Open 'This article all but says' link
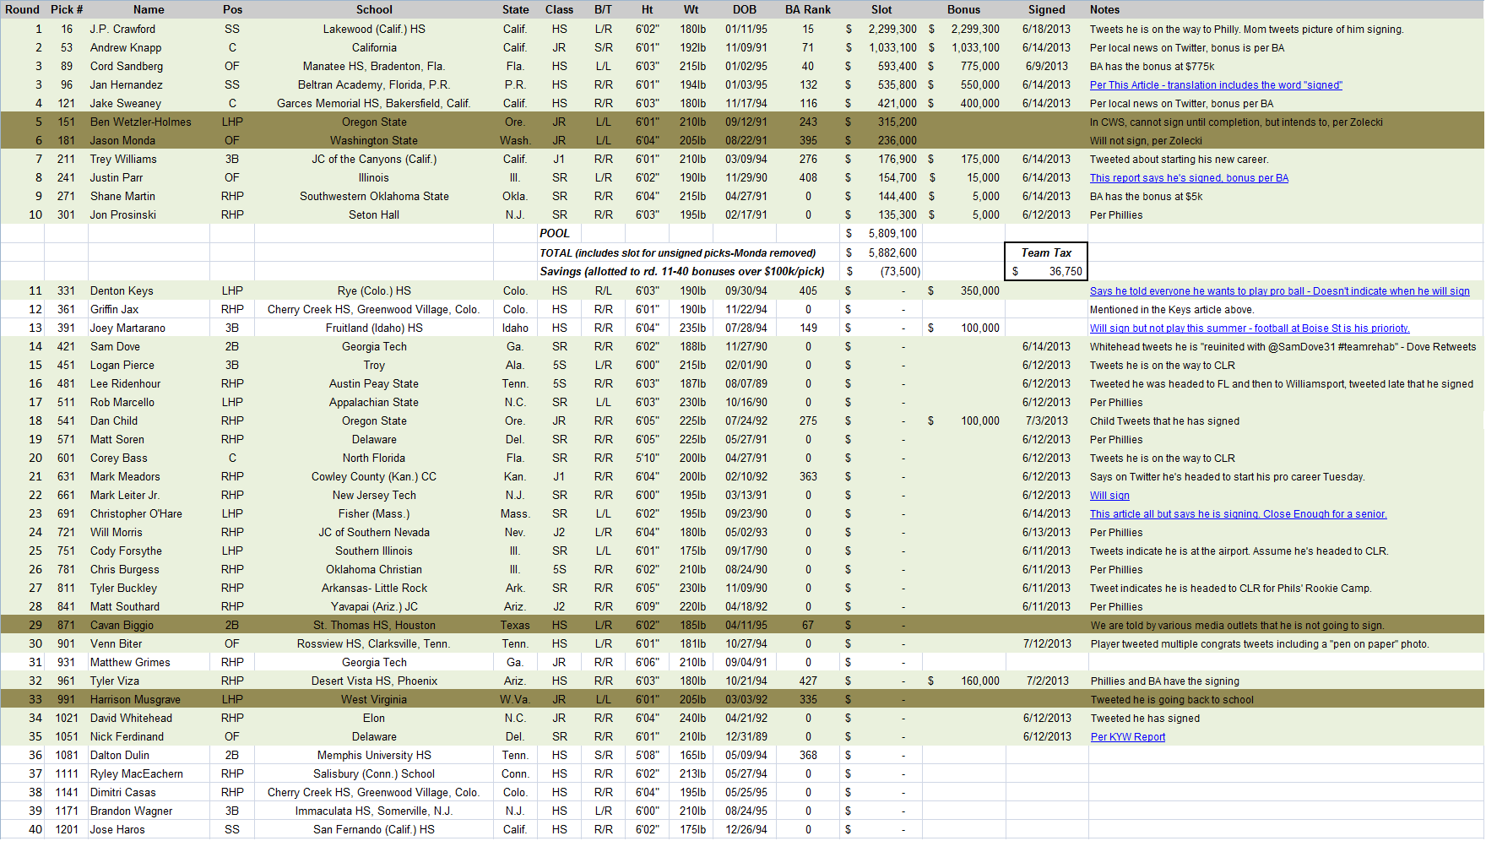The image size is (1486, 841). click(x=1237, y=514)
